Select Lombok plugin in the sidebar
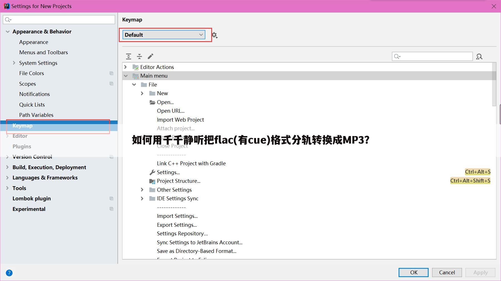The width and height of the screenshot is (501, 281). [32, 198]
